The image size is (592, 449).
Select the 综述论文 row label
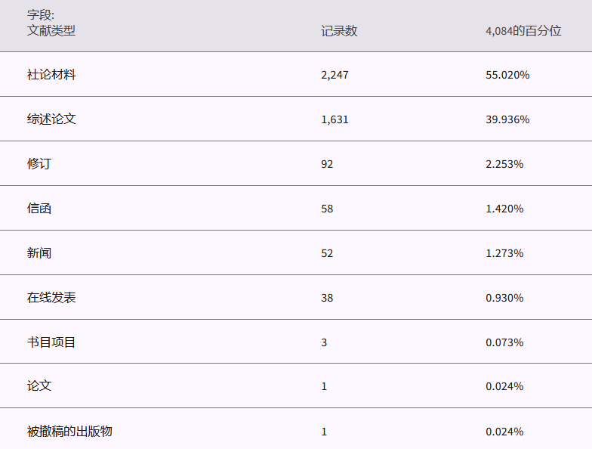point(51,119)
